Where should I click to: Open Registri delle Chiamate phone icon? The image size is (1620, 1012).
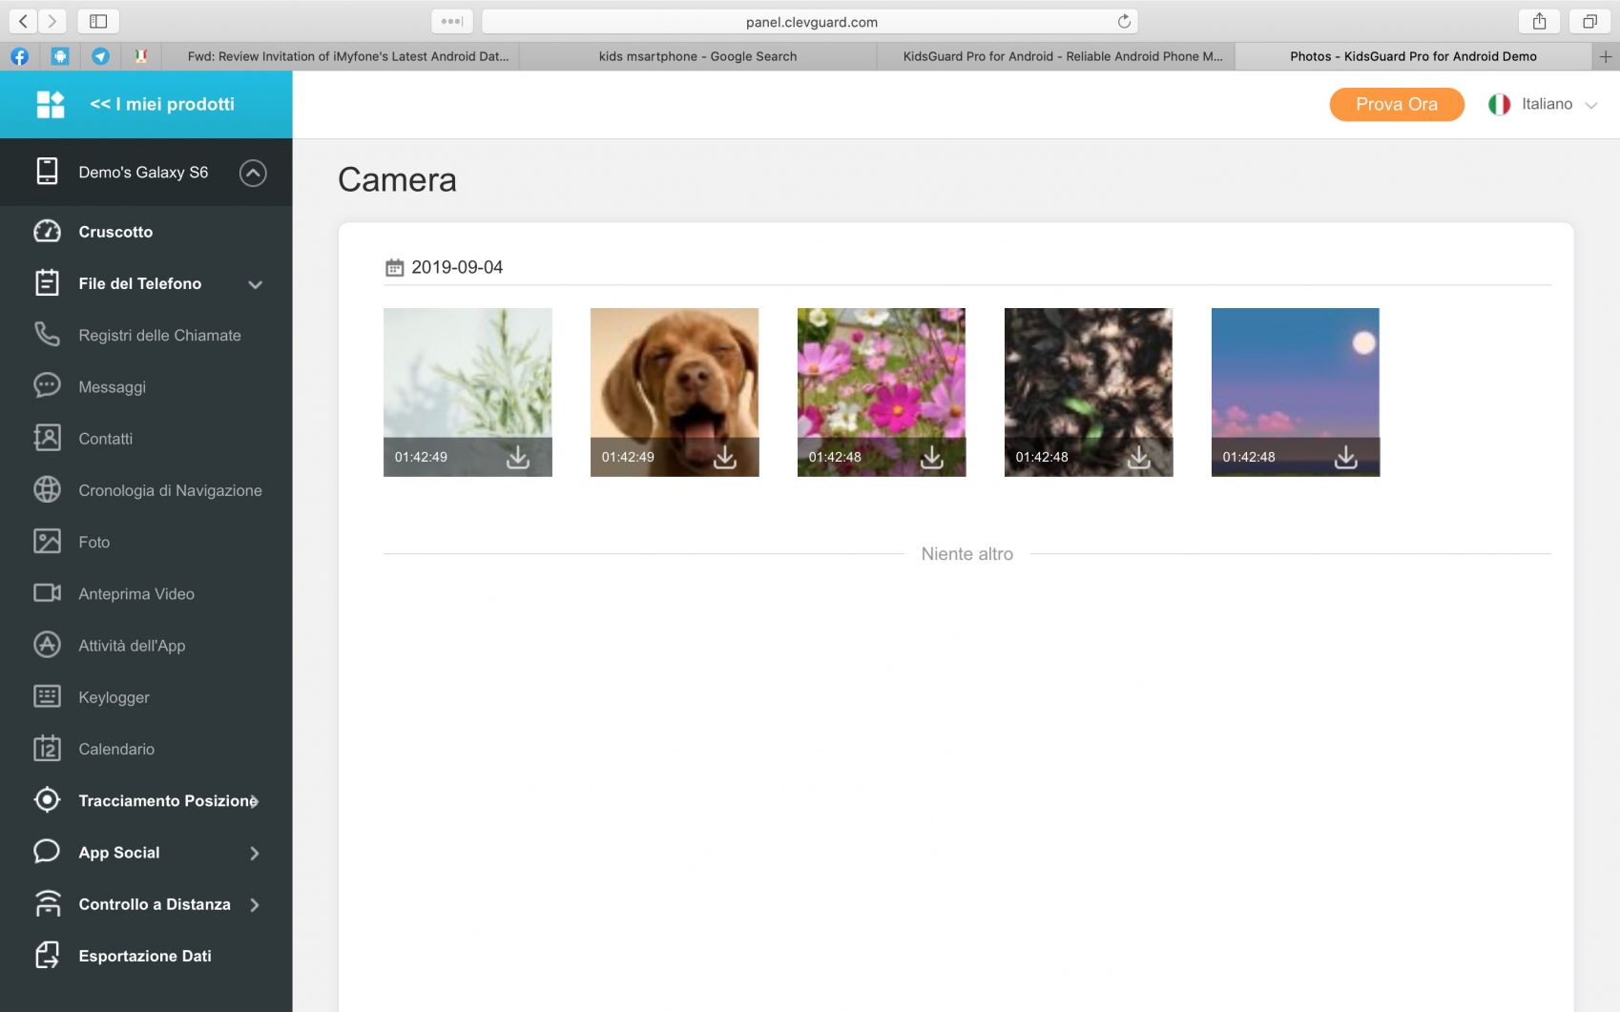[x=47, y=335]
